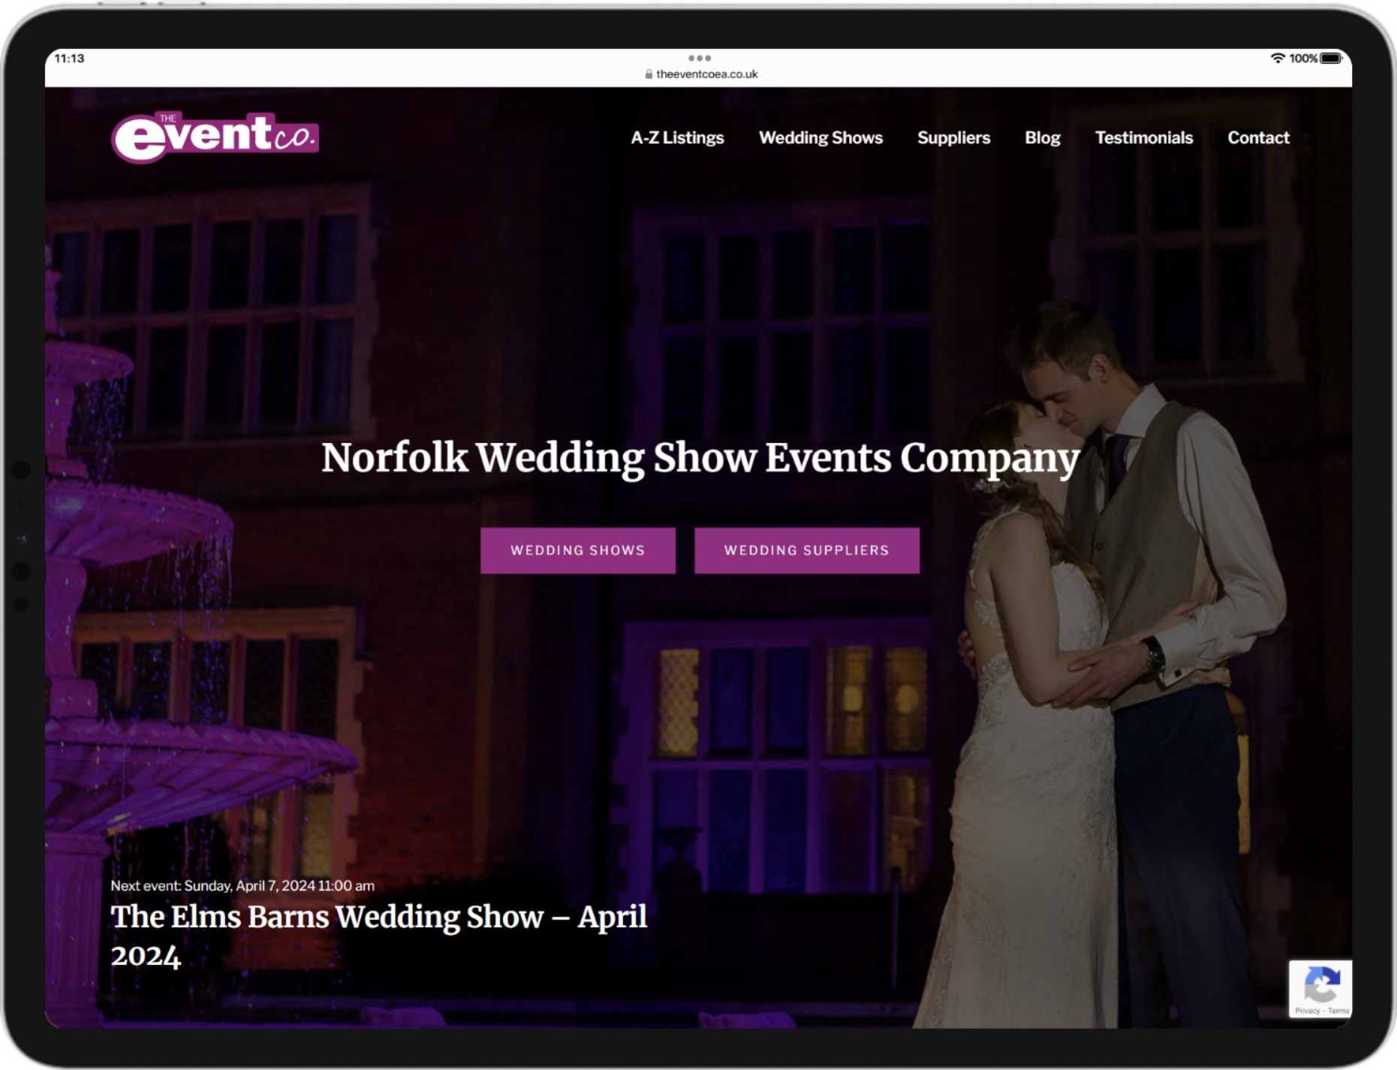Go to Wedding Shows in the navigation bar
1397x1070 pixels.
click(820, 137)
